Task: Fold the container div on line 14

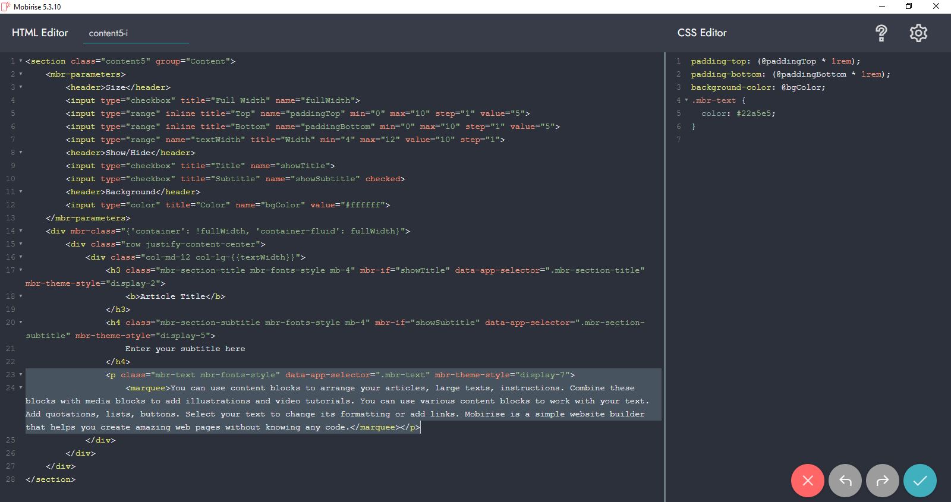Action: tap(21, 231)
